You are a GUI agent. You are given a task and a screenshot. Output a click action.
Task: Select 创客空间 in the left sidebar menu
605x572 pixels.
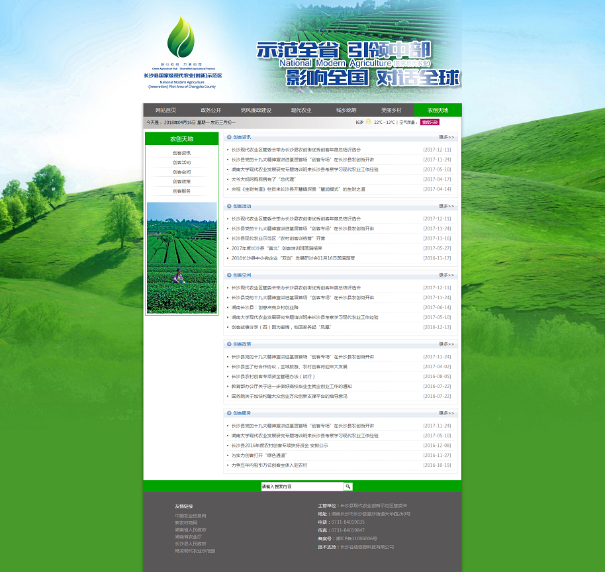(x=182, y=172)
